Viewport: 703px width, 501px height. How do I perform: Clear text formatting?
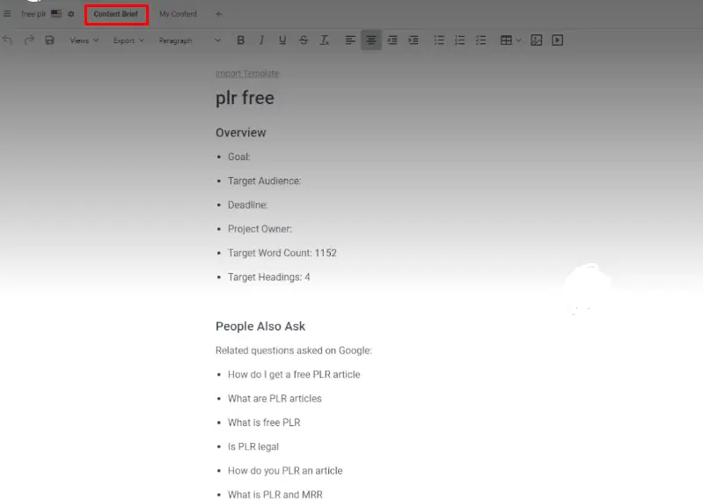tap(324, 41)
